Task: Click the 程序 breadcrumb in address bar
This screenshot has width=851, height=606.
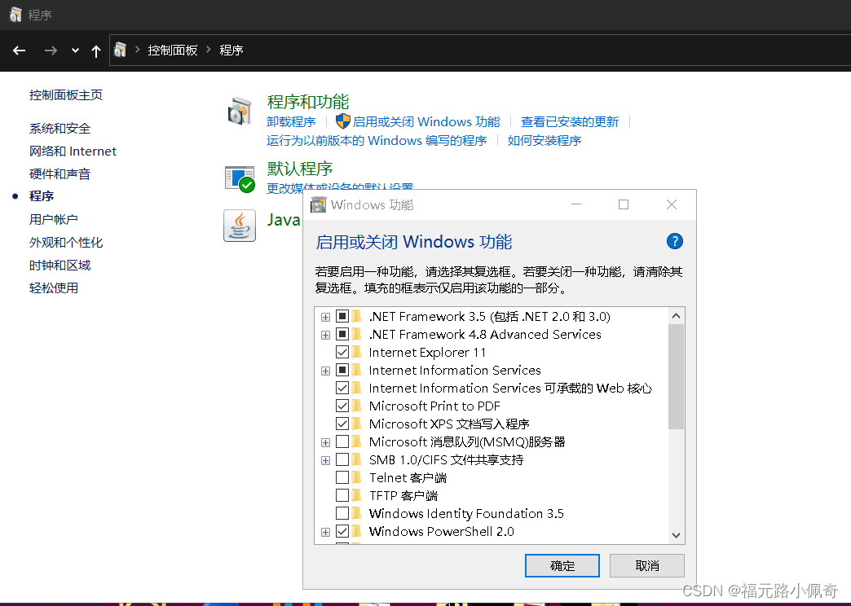Action: point(231,50)
